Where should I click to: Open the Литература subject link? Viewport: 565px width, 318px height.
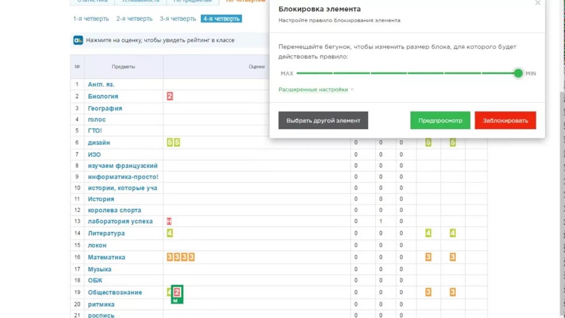coord(106,233)
